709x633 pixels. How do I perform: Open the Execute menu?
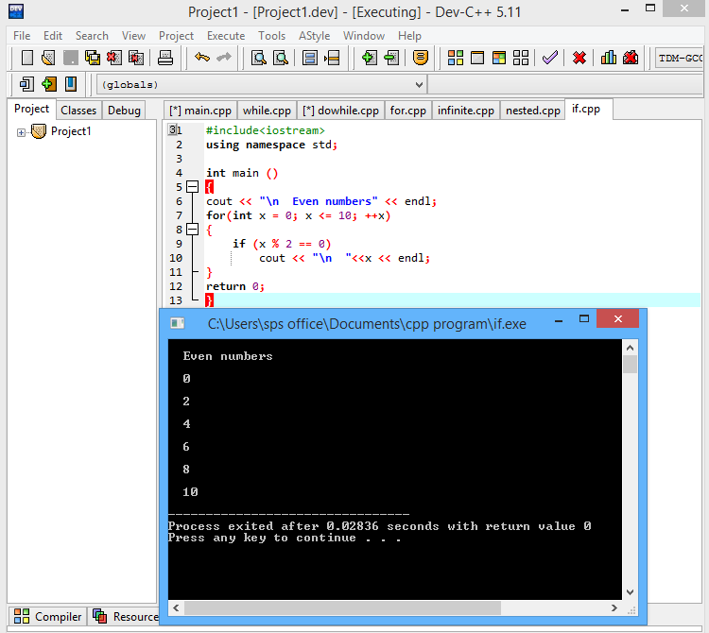[x=226, y=36]
